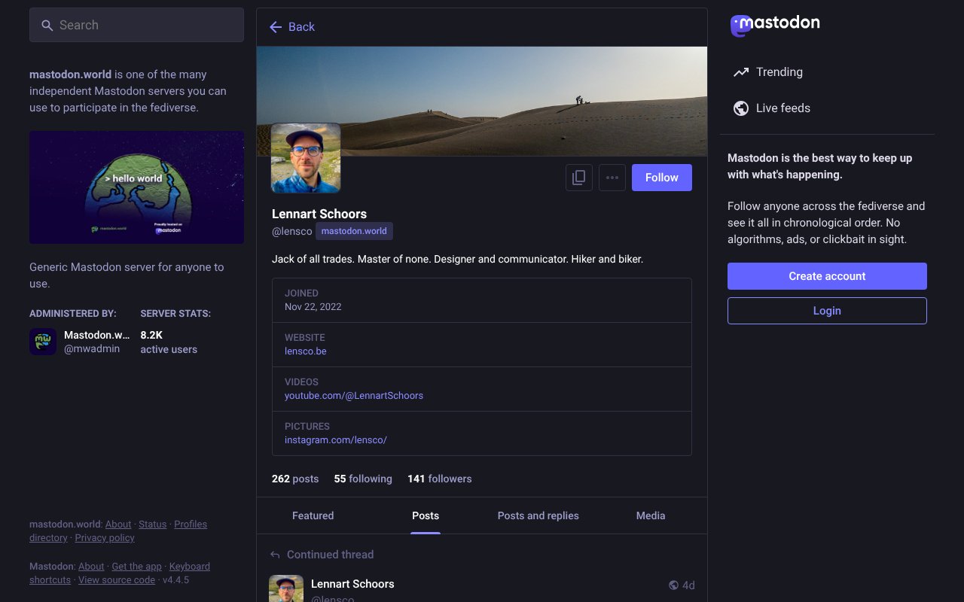
Task: Open the Media tab
Action: click(x=650, y=515)
